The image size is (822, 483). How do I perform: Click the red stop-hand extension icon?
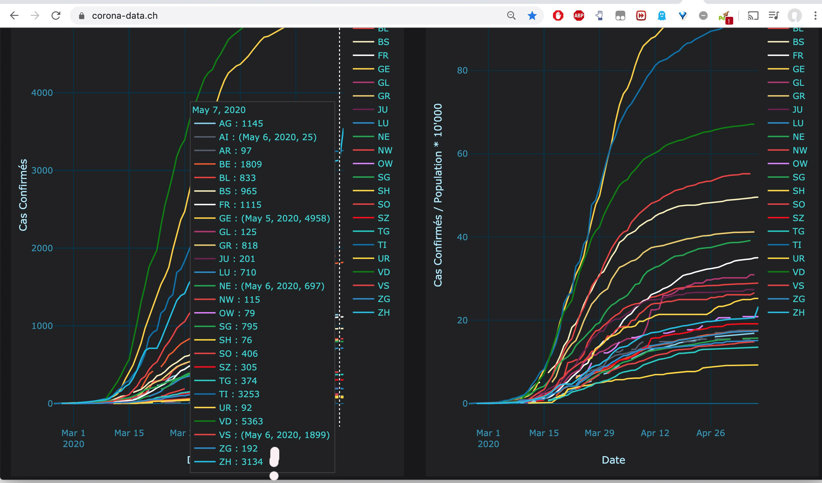tap(558, 15)
